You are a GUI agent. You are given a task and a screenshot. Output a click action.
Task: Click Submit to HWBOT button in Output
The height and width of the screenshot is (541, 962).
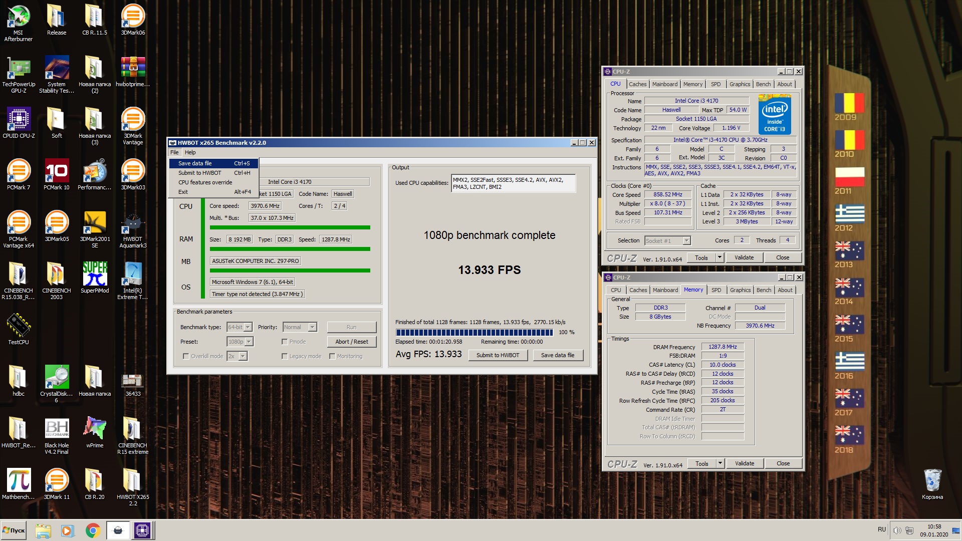point(498,355)
